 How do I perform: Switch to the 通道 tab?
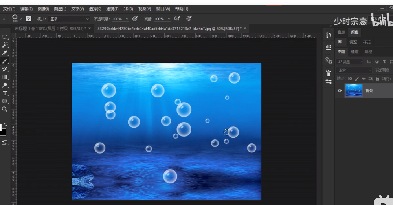point(354,52)
